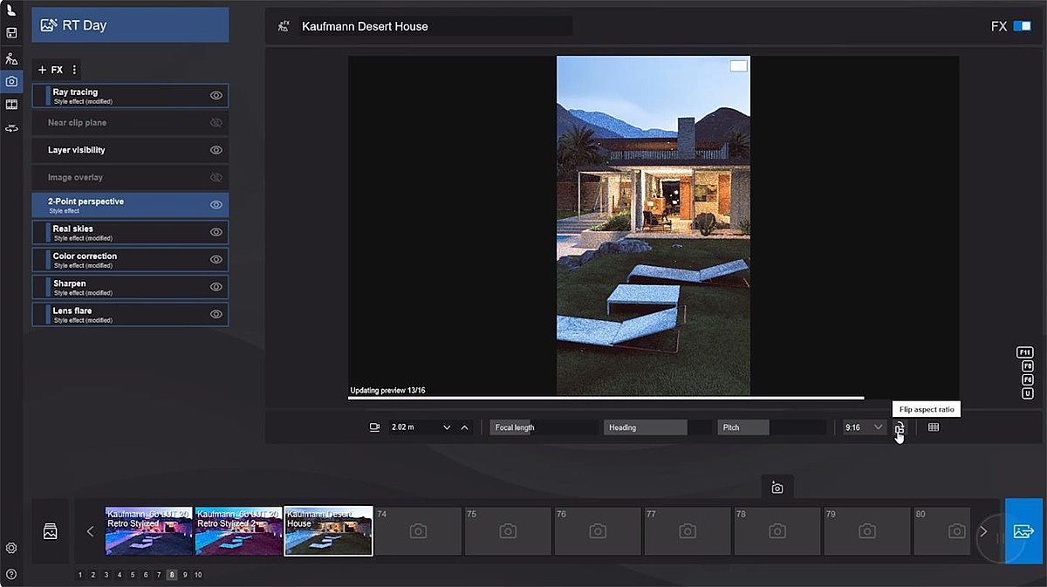The image size is (1047, 587).
Task: Adjust the Focal length slider
Action: pyautogui.click(x=544, y=427)
